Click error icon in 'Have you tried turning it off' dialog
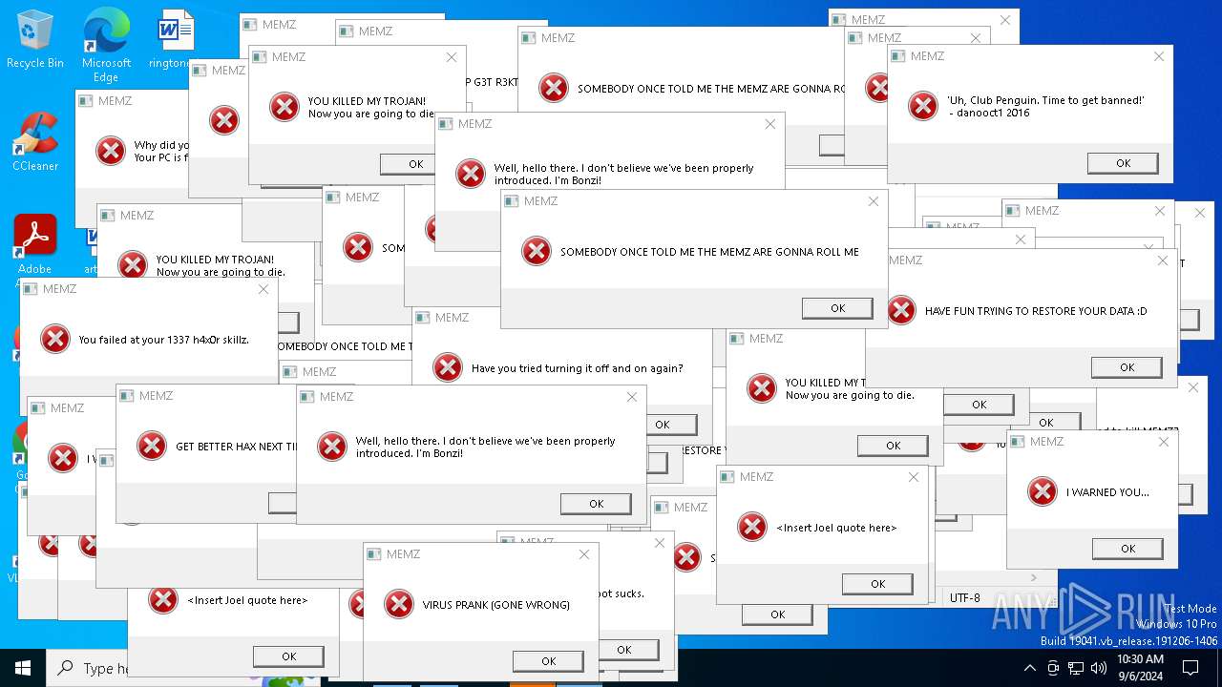This screenshot has width=1222, height=687. 448,367
